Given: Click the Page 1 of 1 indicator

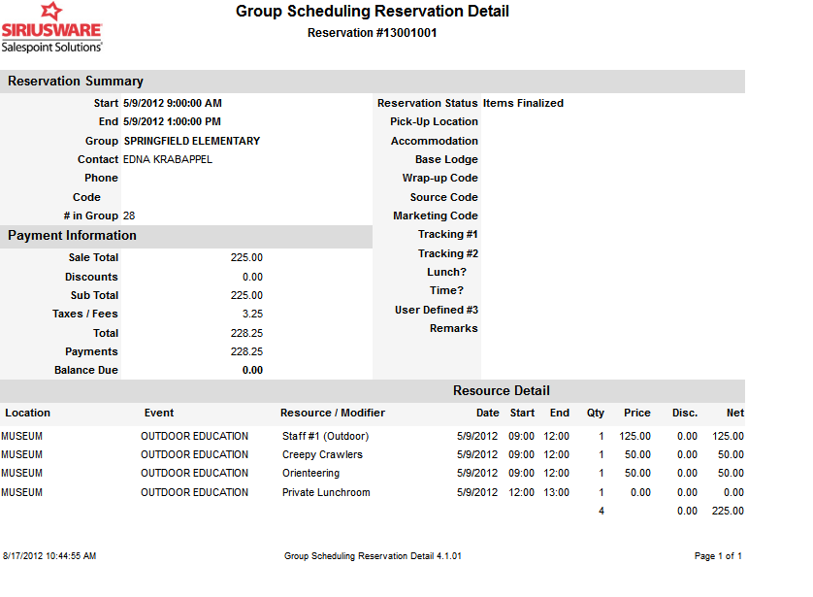Looking at the screenshot, I should click(x=716, y=555).
